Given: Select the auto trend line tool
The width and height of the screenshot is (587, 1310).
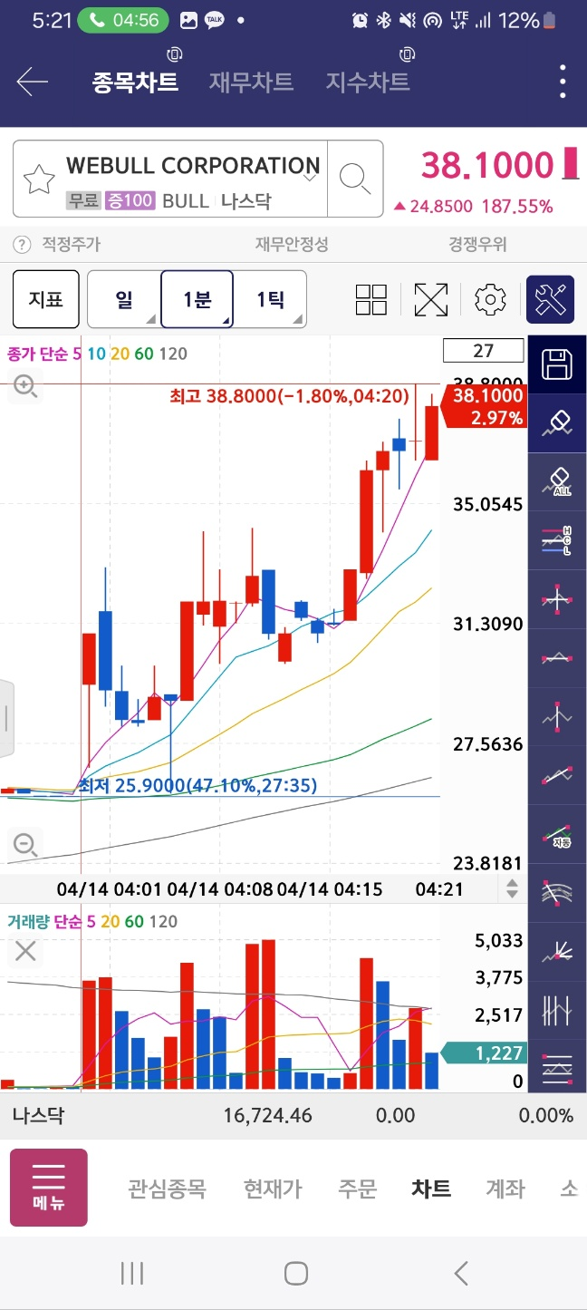Looking at the screenshot, I should [557, 834].
